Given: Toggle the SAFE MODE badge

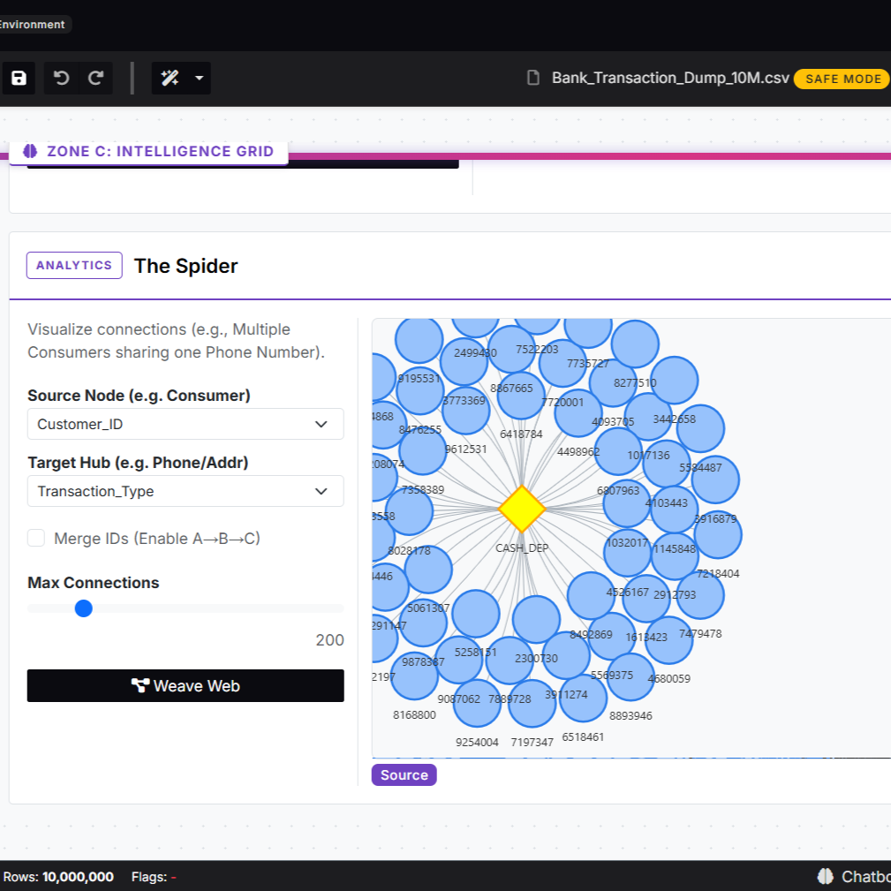Looking at the screenshot, I should pyautogui.click(x=842, y=79).
